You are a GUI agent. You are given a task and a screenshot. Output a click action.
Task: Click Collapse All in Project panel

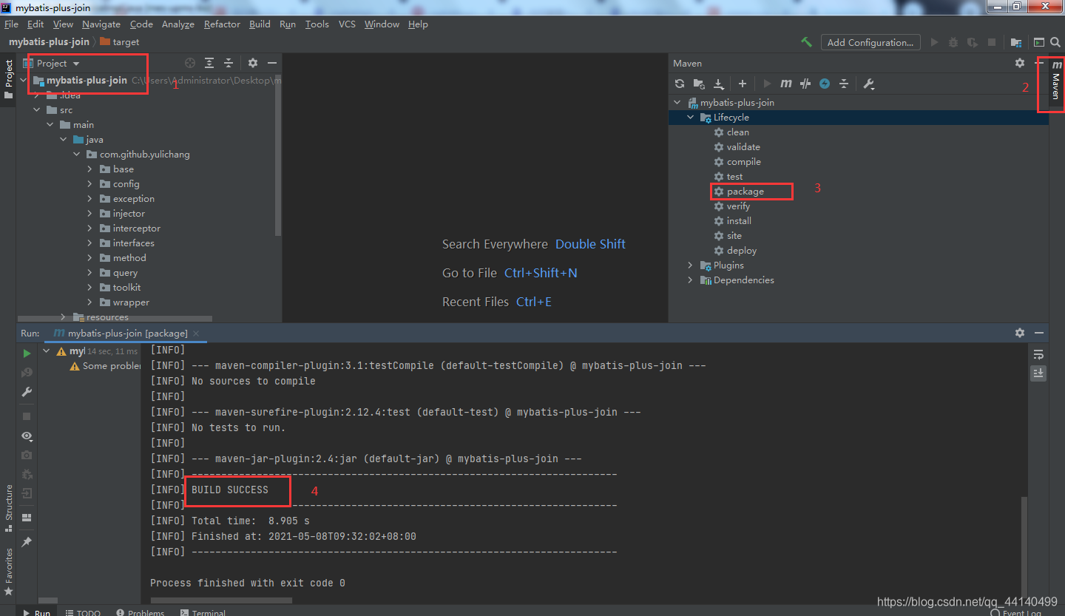click(x=229, y=63)
